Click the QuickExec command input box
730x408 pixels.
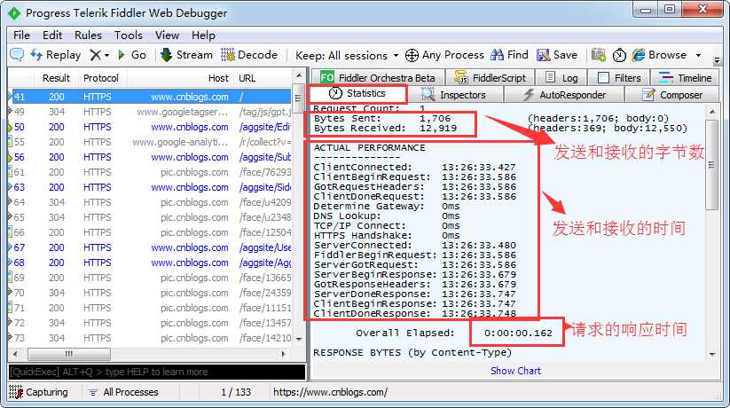[157, 372]
